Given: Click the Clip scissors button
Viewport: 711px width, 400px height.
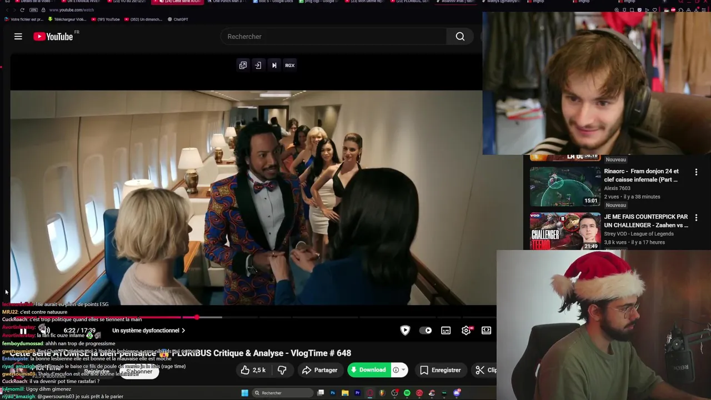Looking at the screenshot, I should [485, 370].
